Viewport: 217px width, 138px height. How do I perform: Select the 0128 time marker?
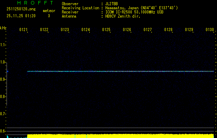coord(168,30)
